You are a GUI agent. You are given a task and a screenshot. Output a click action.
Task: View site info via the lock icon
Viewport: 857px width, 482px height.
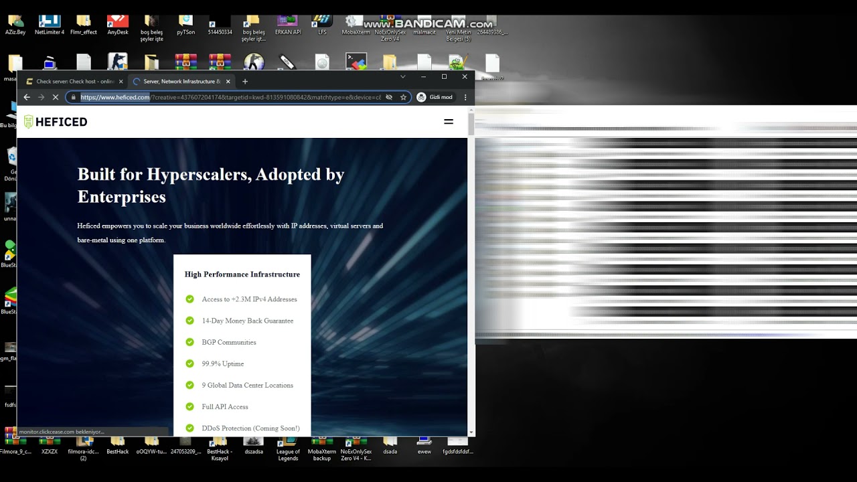pos(73,97)
